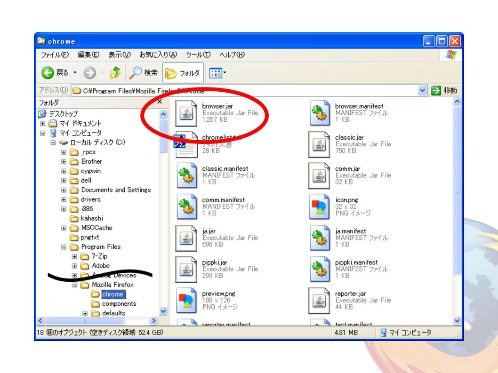498x373 pixels.
Task: Open the Search (検索) tool
Action: coord(144,73)
